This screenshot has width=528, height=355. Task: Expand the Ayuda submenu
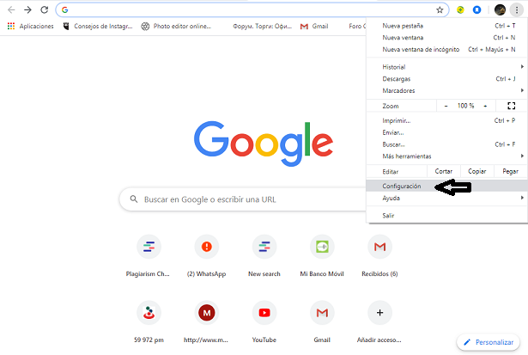click(446, 198)
